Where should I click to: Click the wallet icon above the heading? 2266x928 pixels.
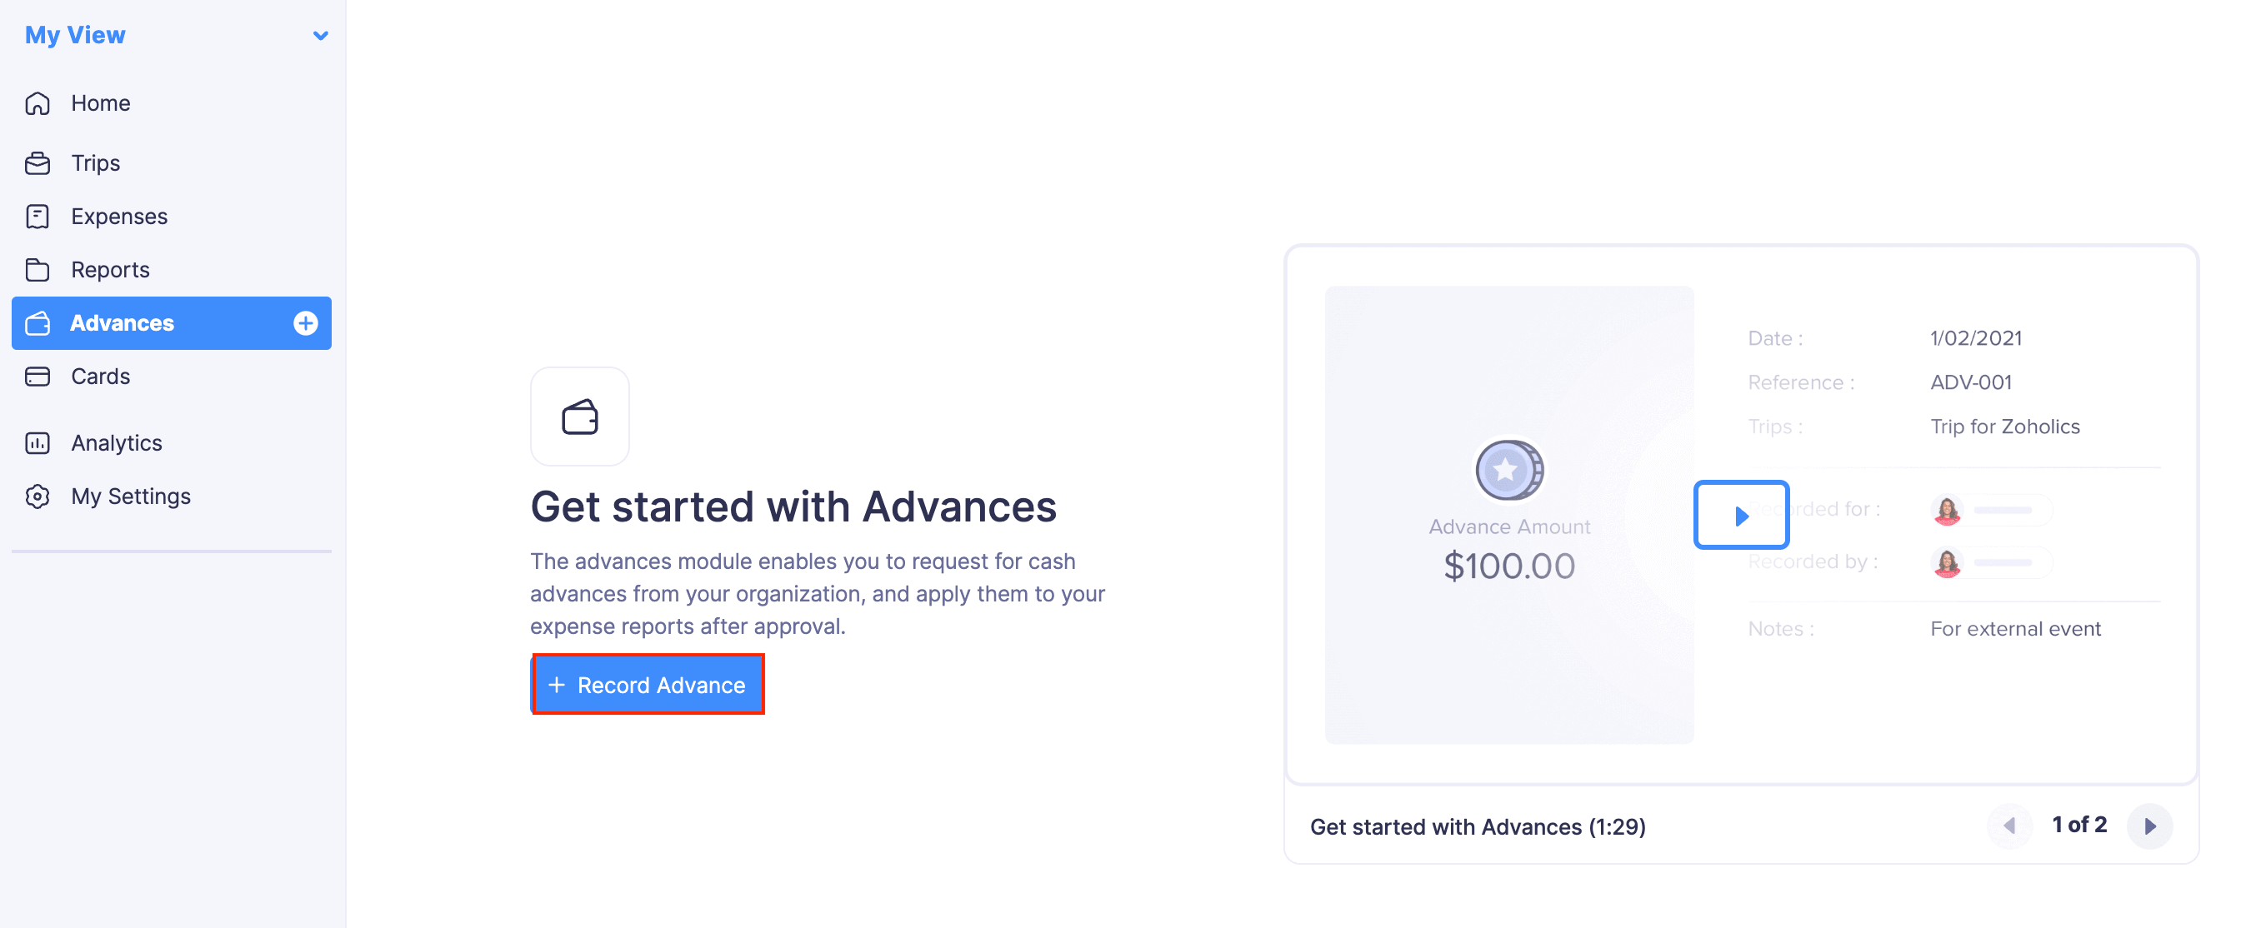[x=580, y=416]
